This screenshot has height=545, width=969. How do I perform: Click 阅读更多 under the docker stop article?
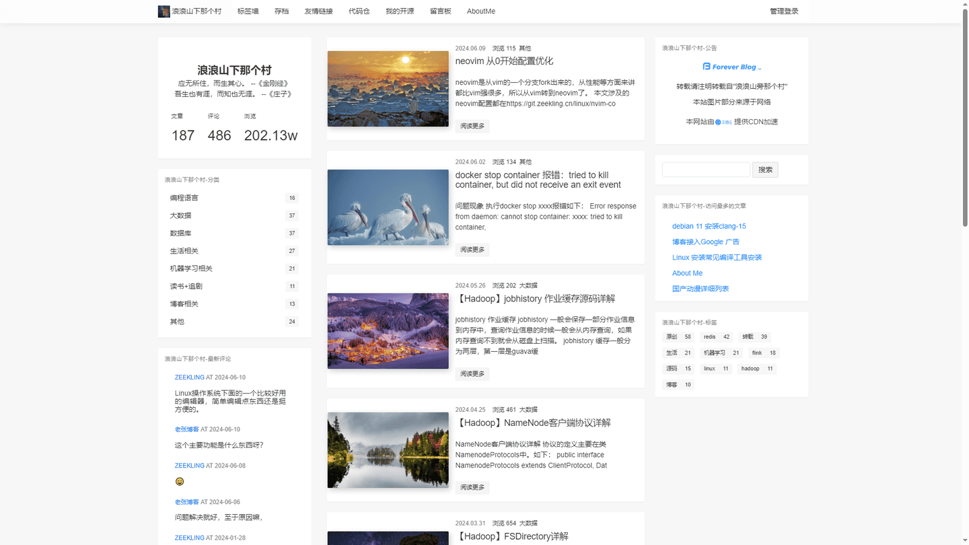click(x=472, y=250)
